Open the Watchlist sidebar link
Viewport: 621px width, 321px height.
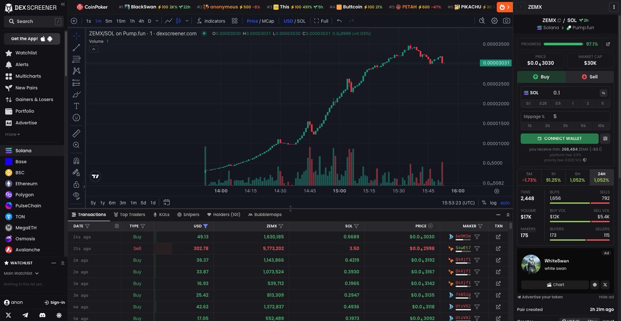[26, 53]
